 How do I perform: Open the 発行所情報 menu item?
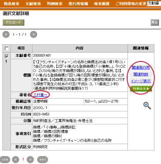pos(78,4)
